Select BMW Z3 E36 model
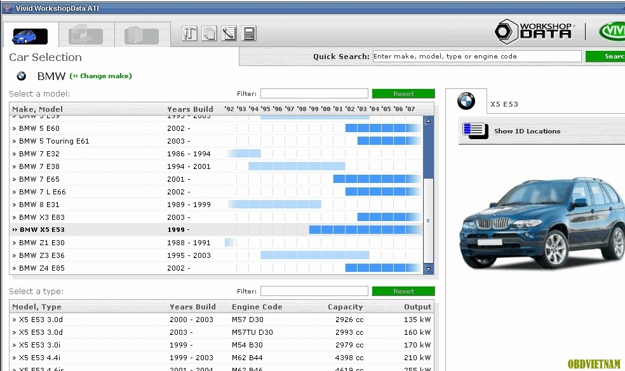This screenshot has height=371, width=625. tap(216, 255)
